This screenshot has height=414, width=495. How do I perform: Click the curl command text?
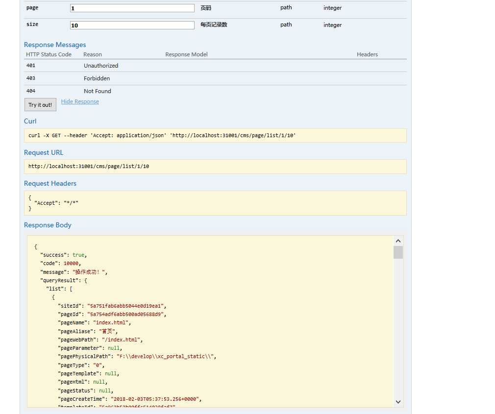[x=162, y=135]
